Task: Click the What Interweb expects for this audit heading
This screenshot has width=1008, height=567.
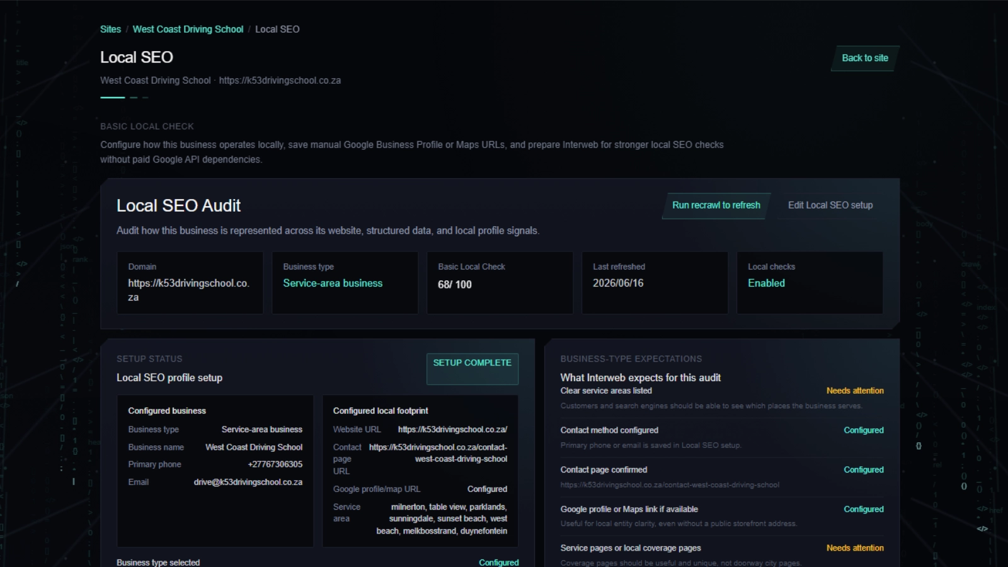Action: pos(641,377)
